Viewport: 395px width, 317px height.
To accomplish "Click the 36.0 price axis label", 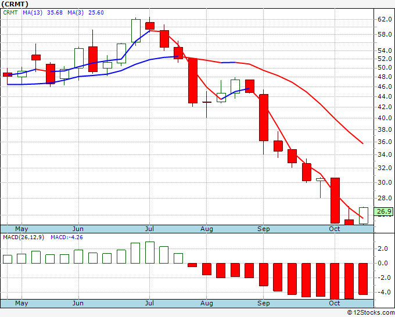I will [385, 142].
